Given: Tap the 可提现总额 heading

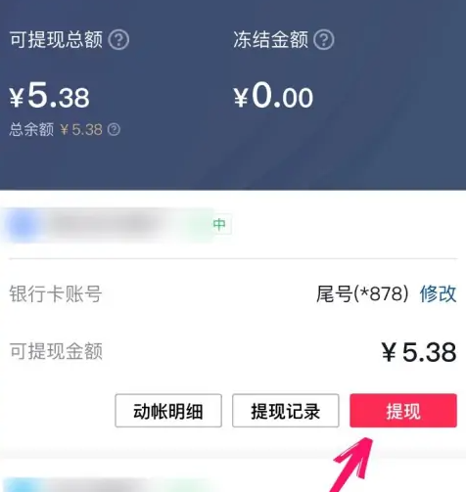Looking at the screenshot, I should (x=56, y=40).
